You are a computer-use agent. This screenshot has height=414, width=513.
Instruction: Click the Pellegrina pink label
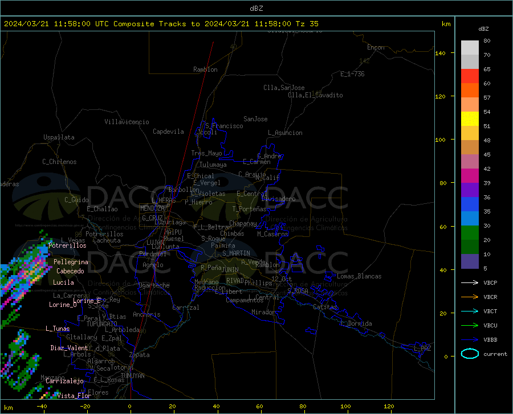pos(71,262)
